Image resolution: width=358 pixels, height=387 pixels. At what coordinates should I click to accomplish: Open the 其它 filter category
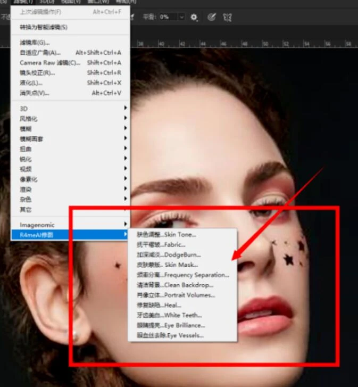pos(26,210)
